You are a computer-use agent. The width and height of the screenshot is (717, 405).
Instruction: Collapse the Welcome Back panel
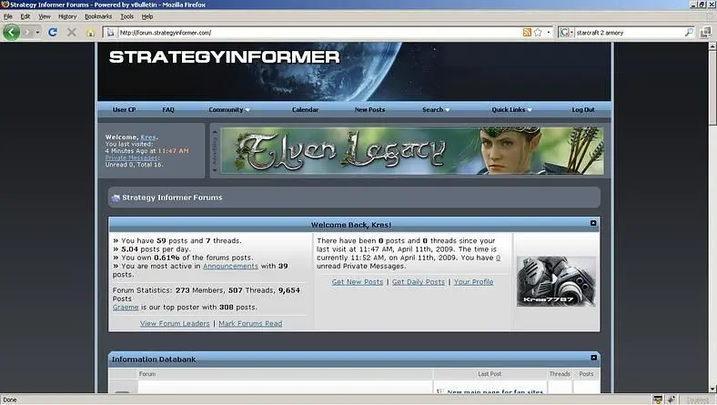[593, 223]
